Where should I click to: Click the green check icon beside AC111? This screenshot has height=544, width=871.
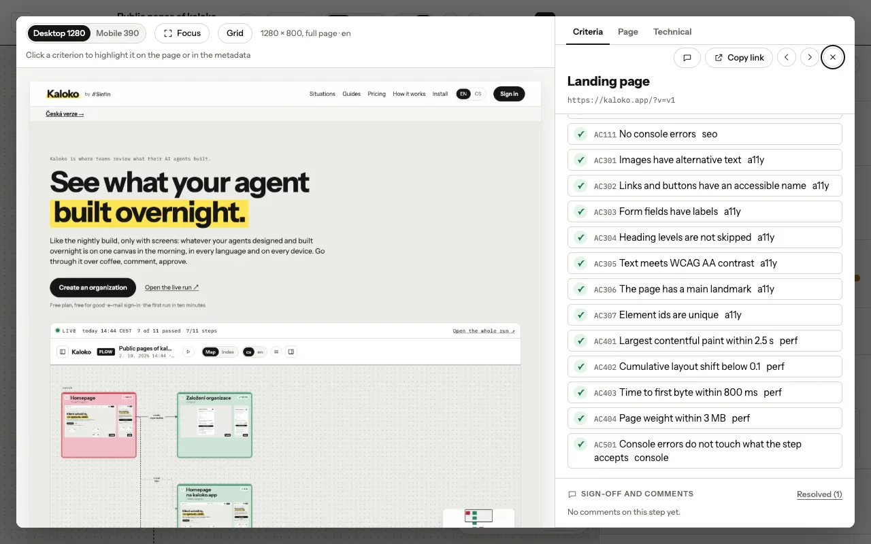pos(580,134)
